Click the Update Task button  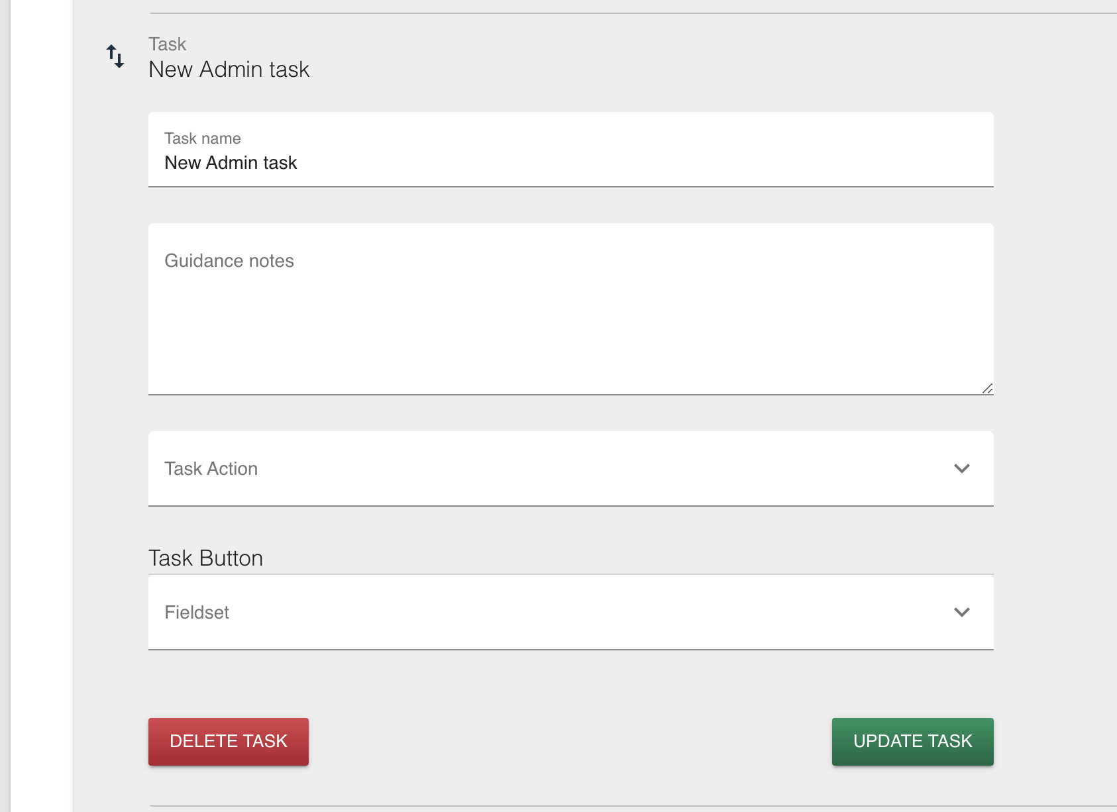(x=912, y=742)
